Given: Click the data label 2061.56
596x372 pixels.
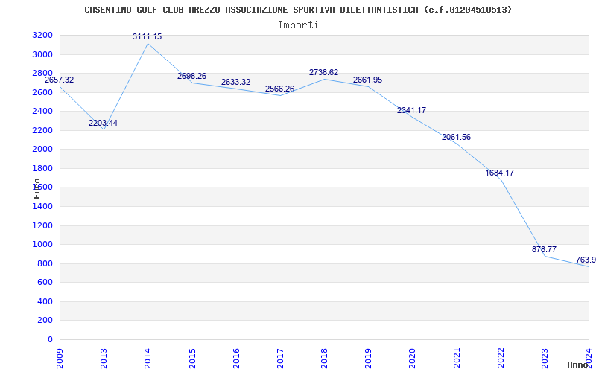Looking at the screenshot, I should [x=456, y=137].
